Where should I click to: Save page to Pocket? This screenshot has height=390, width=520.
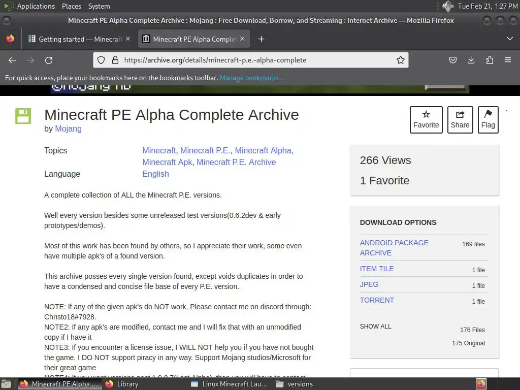pos(452,60)
